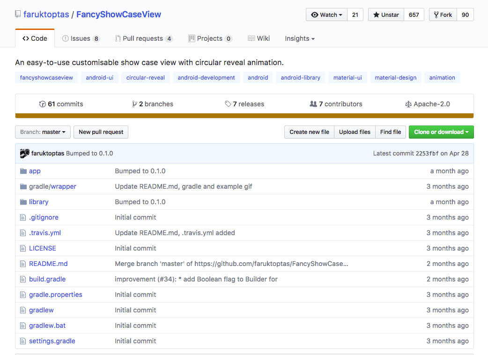The image size is (488, 355).
Task: Click the faruktoptas avatar icon
Action: pyautogui.click(x=25, y=153)
